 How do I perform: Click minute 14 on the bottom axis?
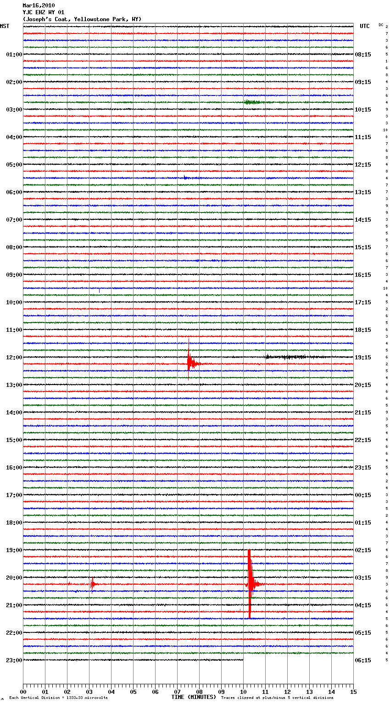pyautogui.click(x=331, y=692)
